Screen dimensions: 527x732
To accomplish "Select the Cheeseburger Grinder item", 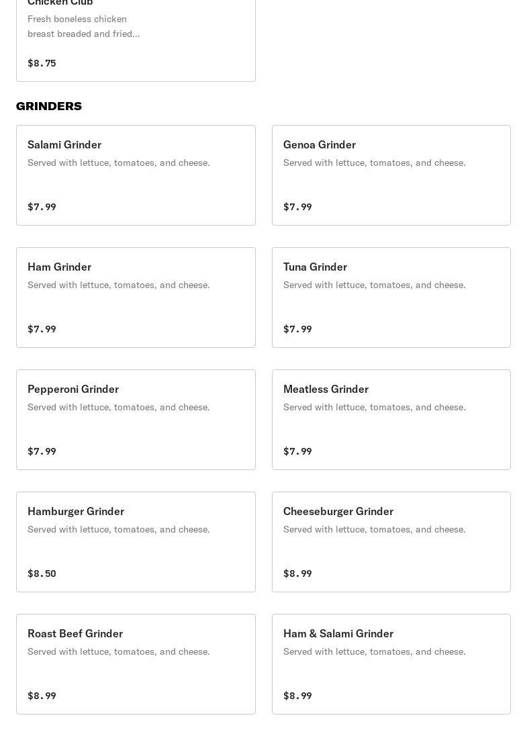I will click(391, 542).
